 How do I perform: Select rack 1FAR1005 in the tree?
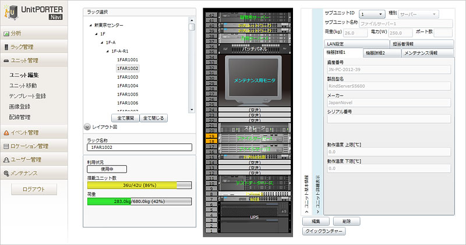point(128,94)
